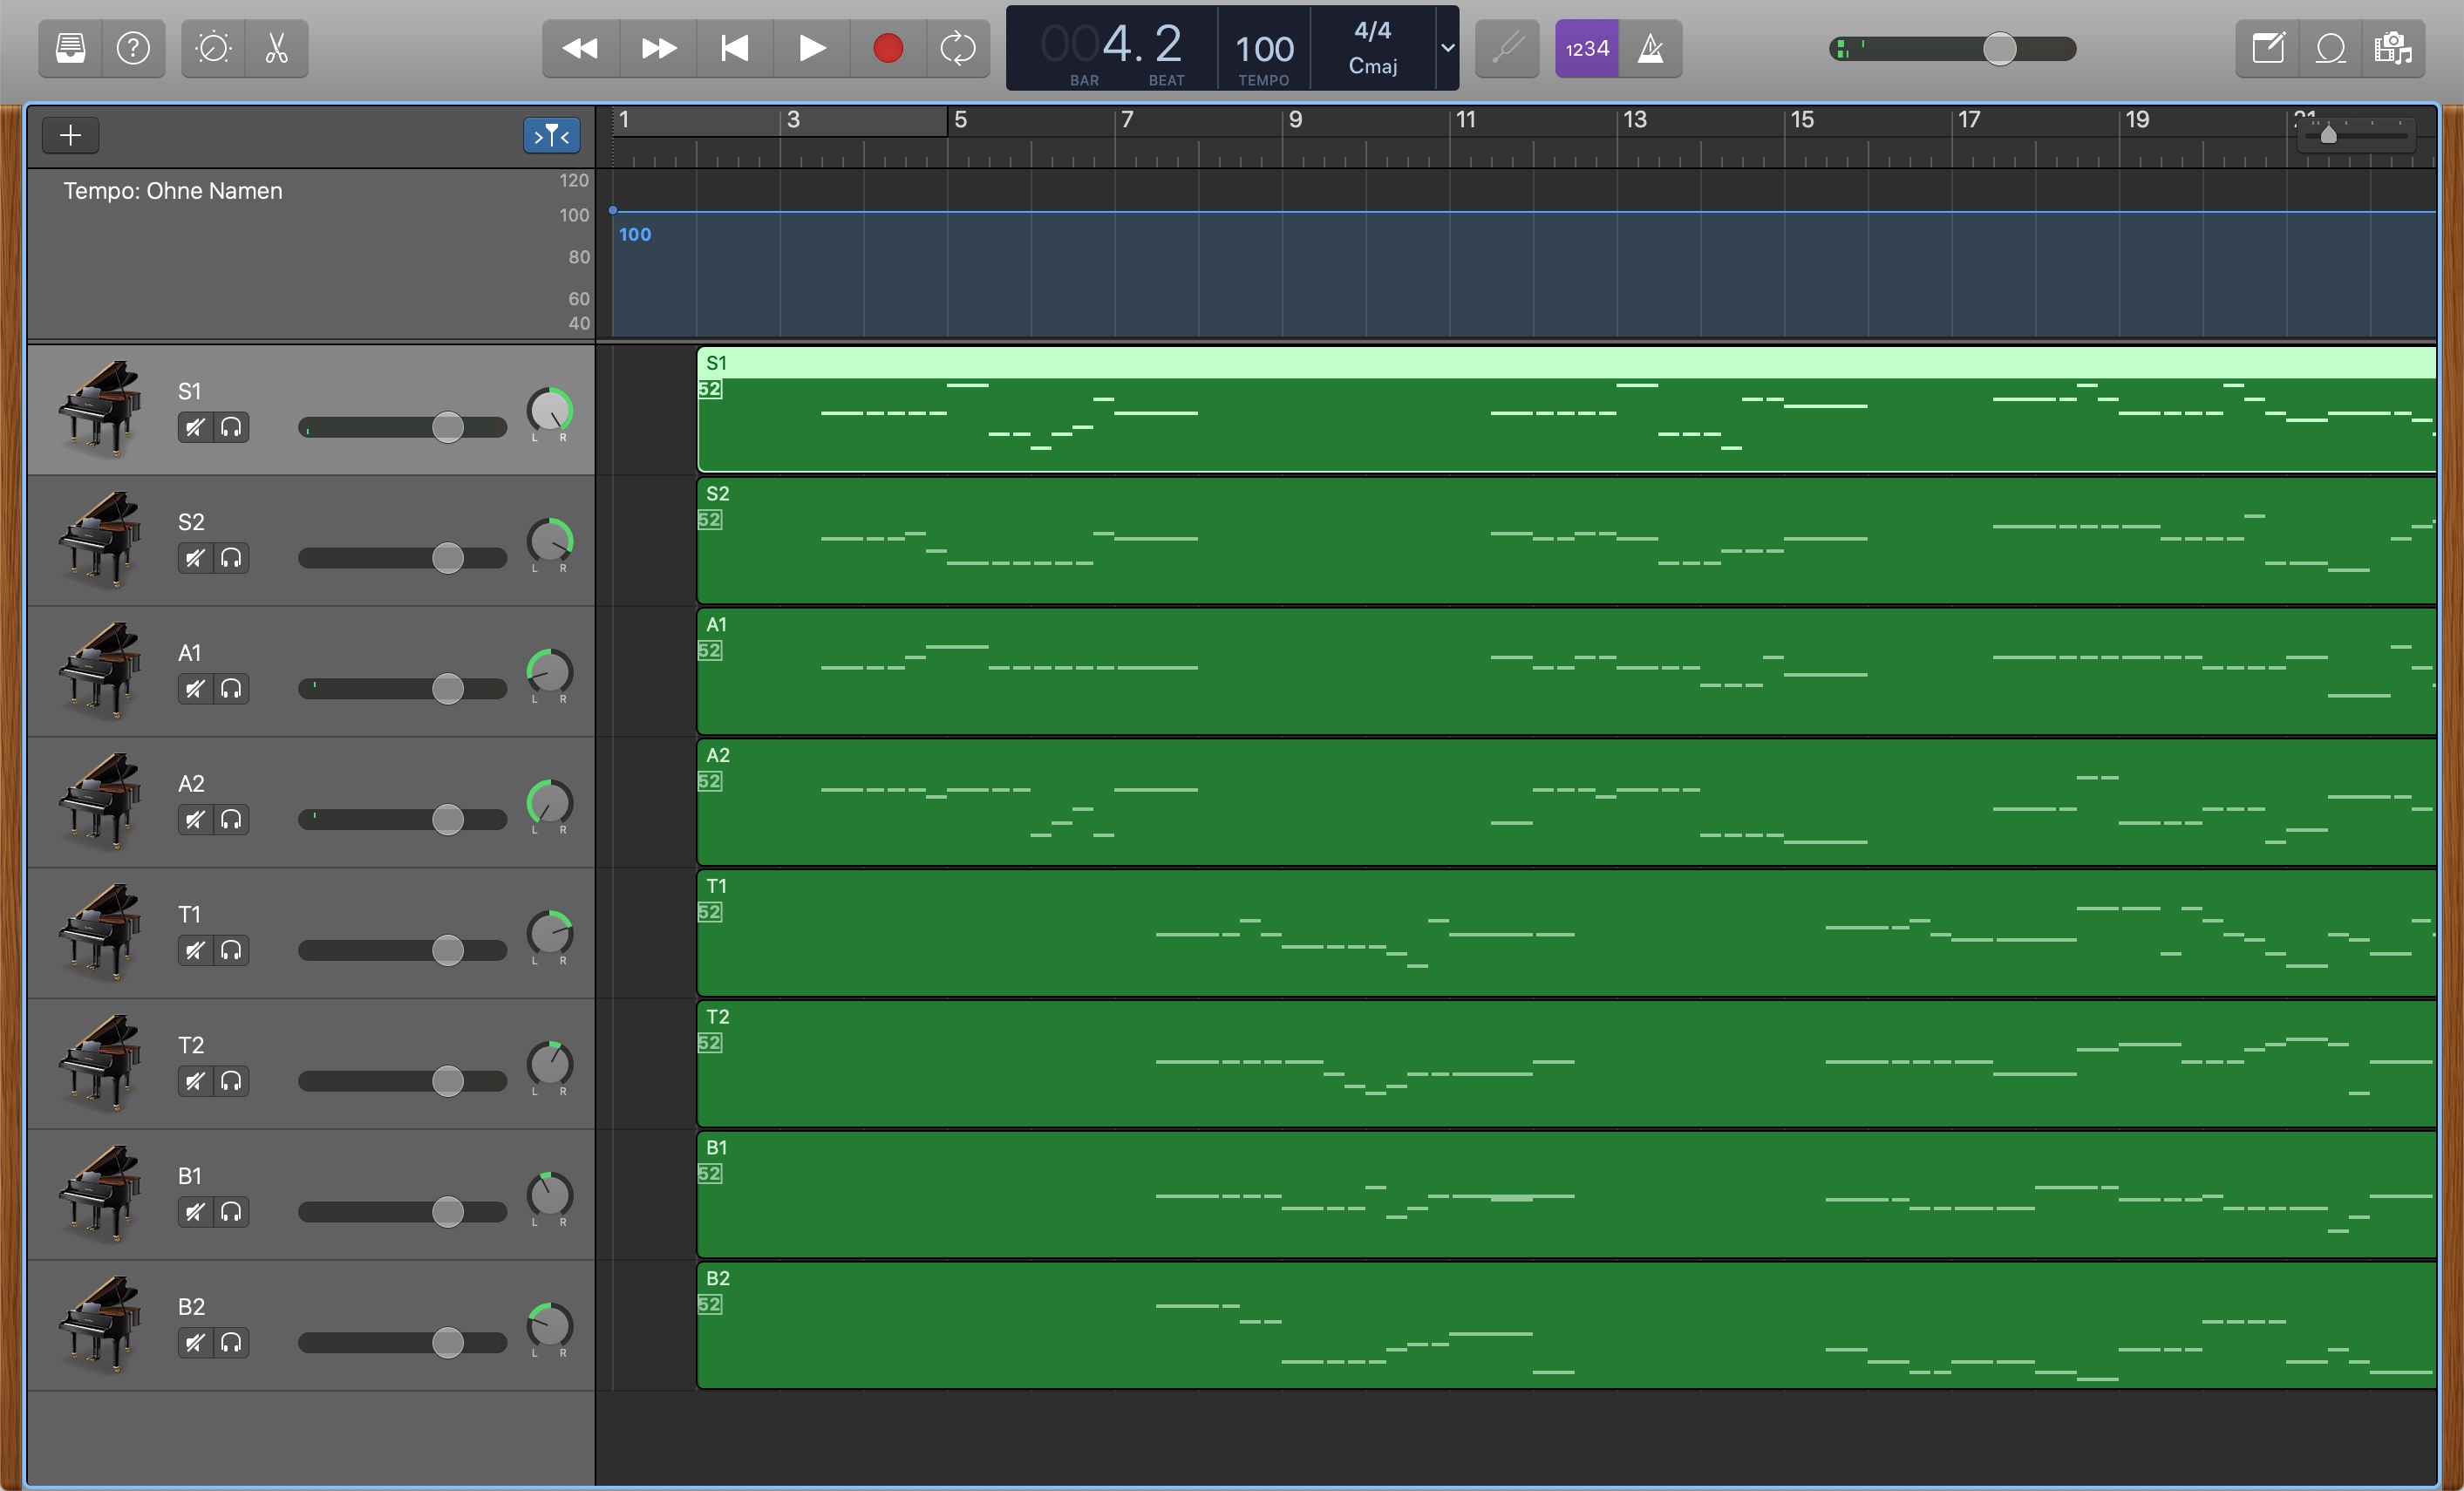The width and height of the screenshot is (2464, 1491).
Task: Click the Catch Playhead button
Action: pos(551,135)
